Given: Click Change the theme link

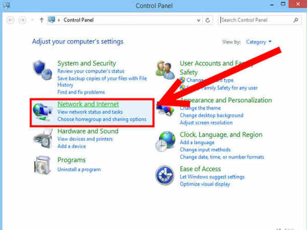Looking at the screenshot, I should (200, 108).
